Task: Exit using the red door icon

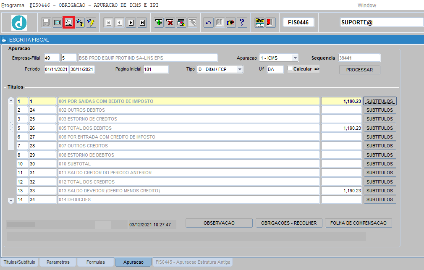Action: tap(270, 22)
